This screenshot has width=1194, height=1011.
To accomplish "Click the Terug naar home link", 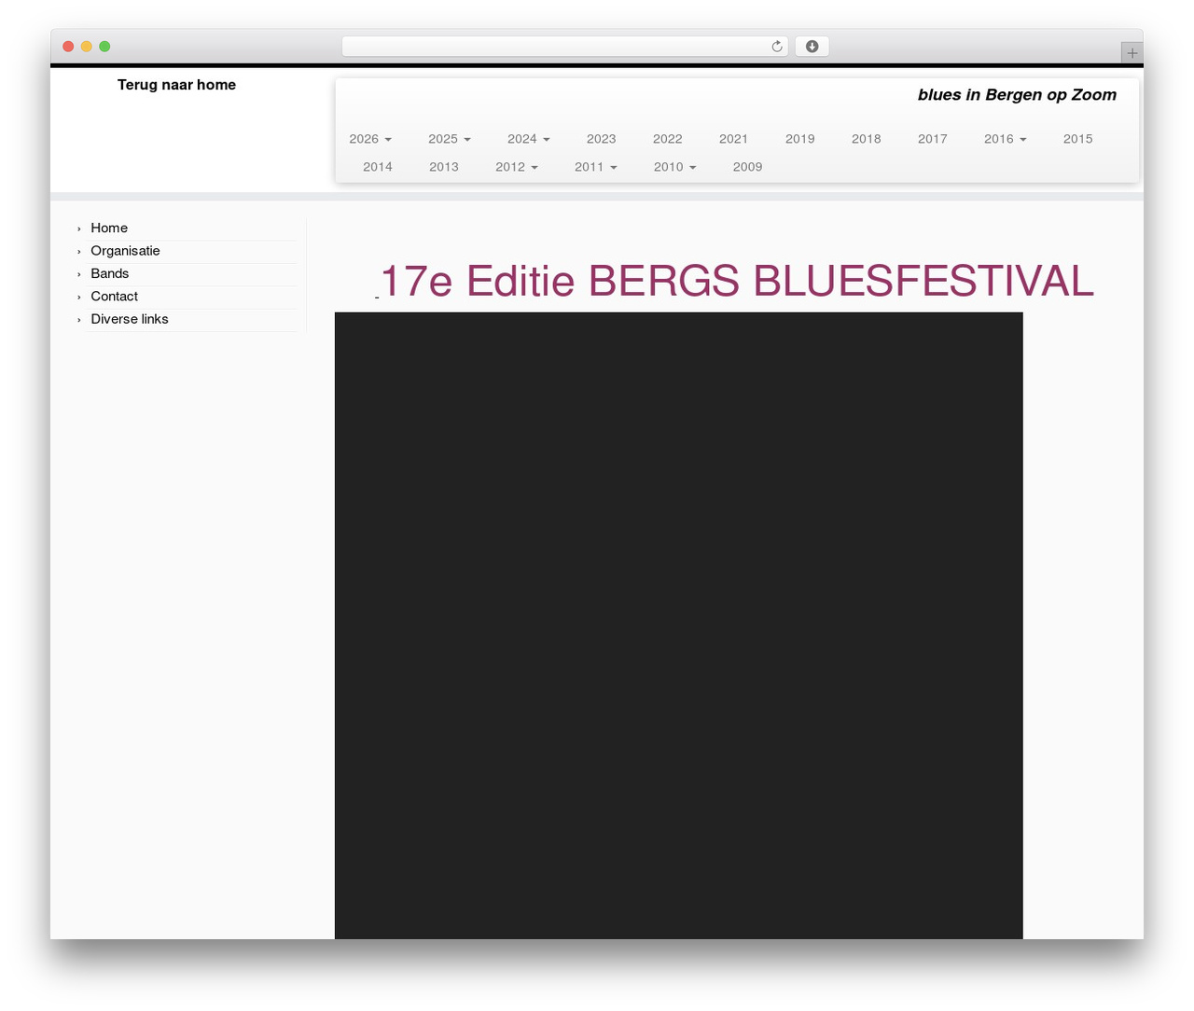I will (177, 85).
